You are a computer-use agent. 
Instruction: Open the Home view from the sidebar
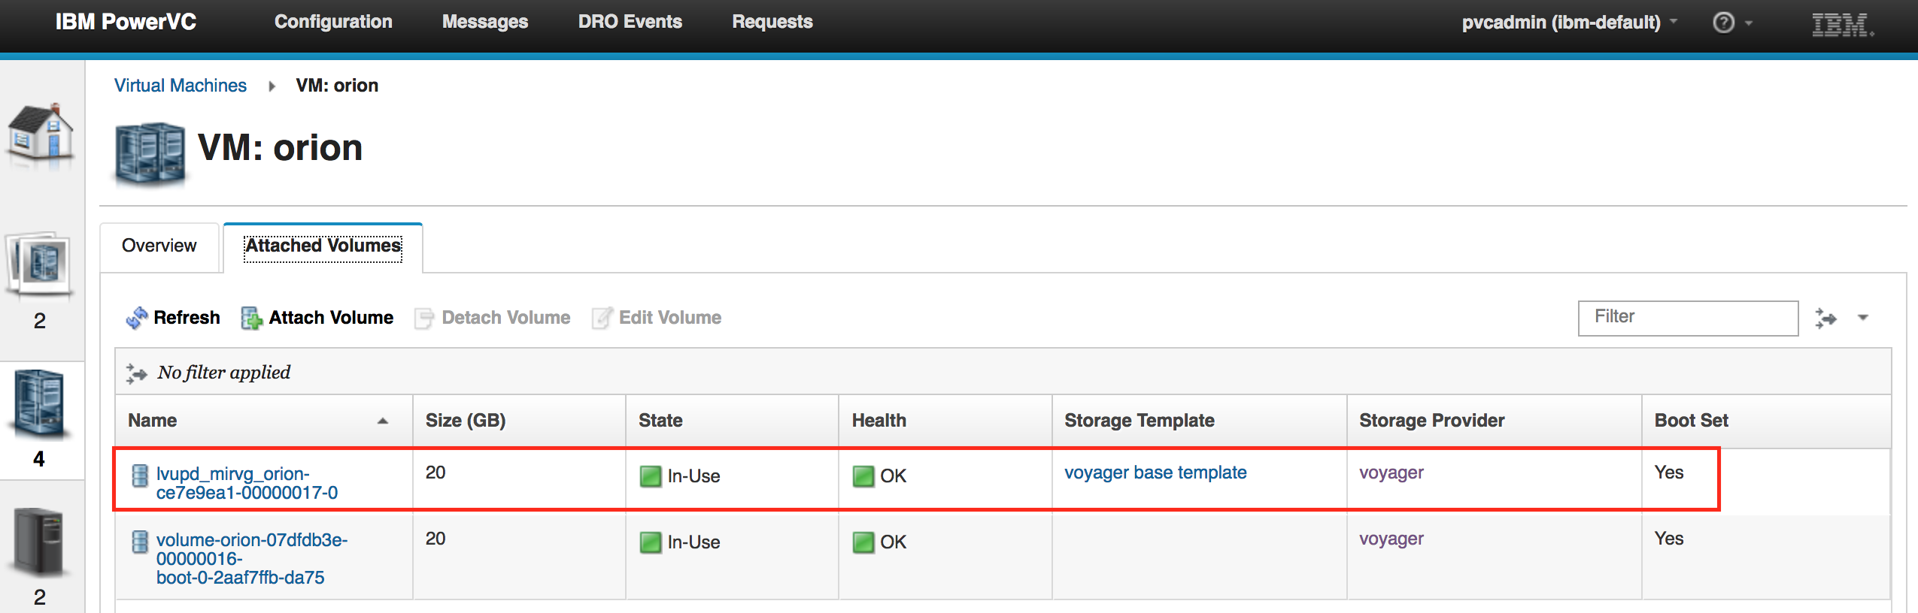click(41, 137)
